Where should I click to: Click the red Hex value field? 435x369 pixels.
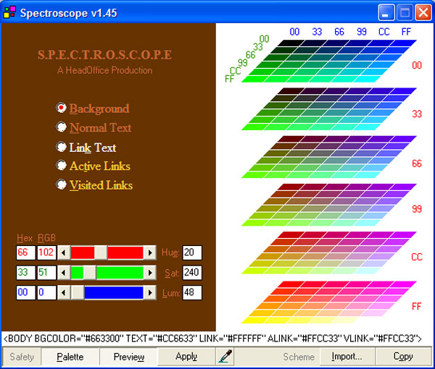(24, 253)
